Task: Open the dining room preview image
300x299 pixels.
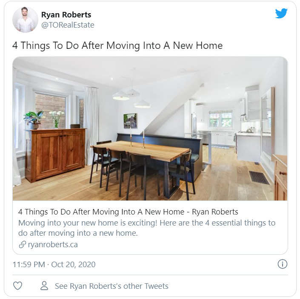Action: tap(150, 129)
